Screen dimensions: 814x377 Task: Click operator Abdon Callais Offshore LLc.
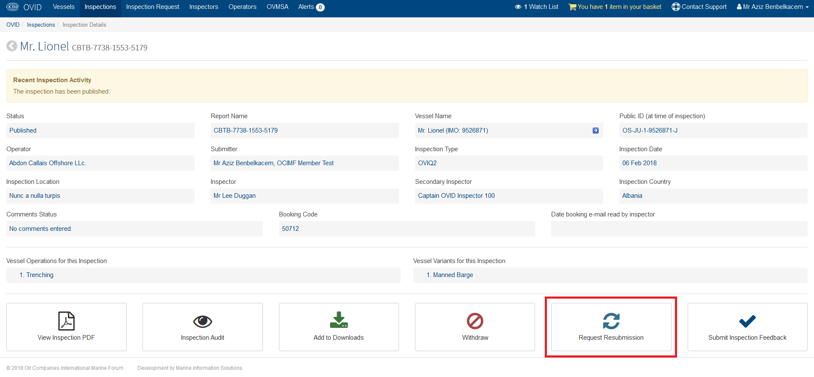click(100, 163)
